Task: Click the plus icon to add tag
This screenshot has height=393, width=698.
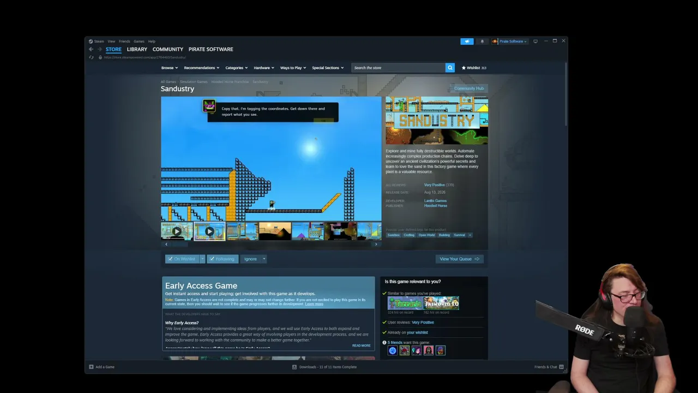Action: tap(470, 235)
